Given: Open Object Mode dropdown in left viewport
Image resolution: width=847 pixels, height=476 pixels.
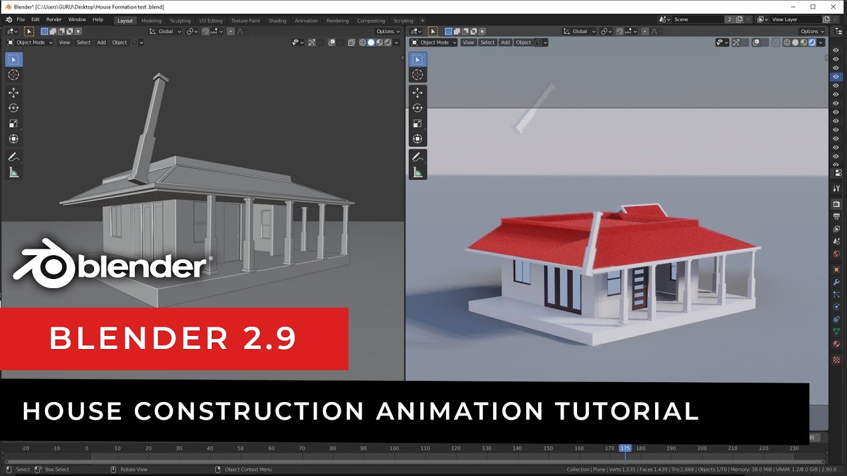Looking at the screenshot, I should pyautogui.click(x=29, y=42).
